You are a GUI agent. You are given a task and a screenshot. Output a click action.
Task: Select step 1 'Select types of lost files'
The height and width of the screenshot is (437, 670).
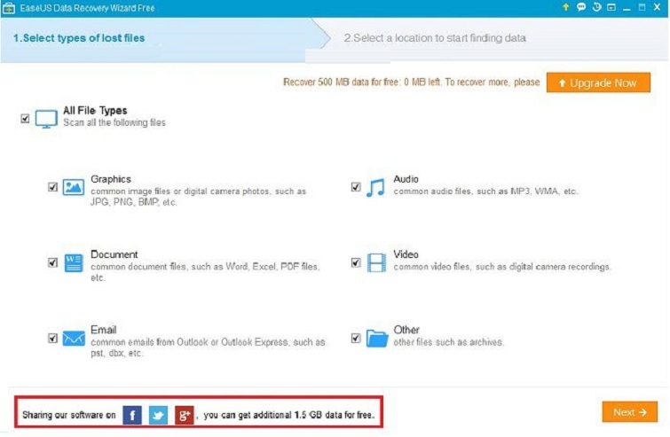click(x=80, y=38)
